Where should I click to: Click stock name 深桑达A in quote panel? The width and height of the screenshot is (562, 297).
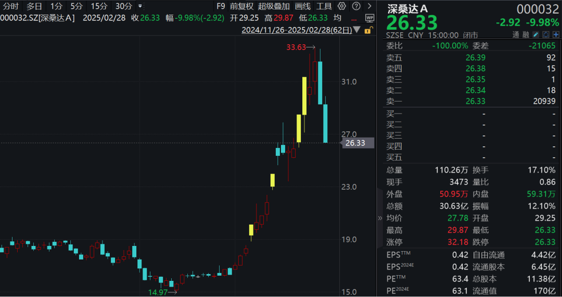click(x=407, y=9)
